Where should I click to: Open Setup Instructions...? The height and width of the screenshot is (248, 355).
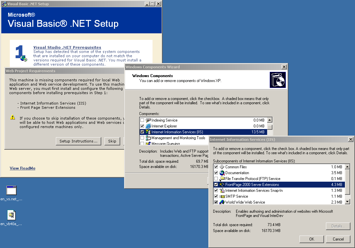coord(78,141)
